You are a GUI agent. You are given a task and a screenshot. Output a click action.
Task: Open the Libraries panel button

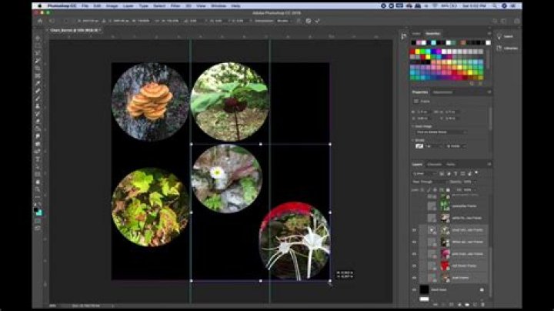[x=508, y=48]
